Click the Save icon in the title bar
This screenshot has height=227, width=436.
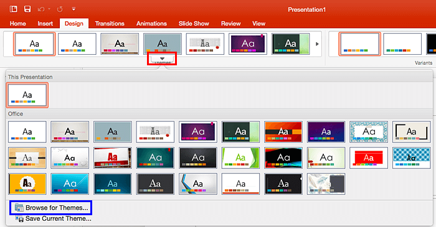(27, 9)
